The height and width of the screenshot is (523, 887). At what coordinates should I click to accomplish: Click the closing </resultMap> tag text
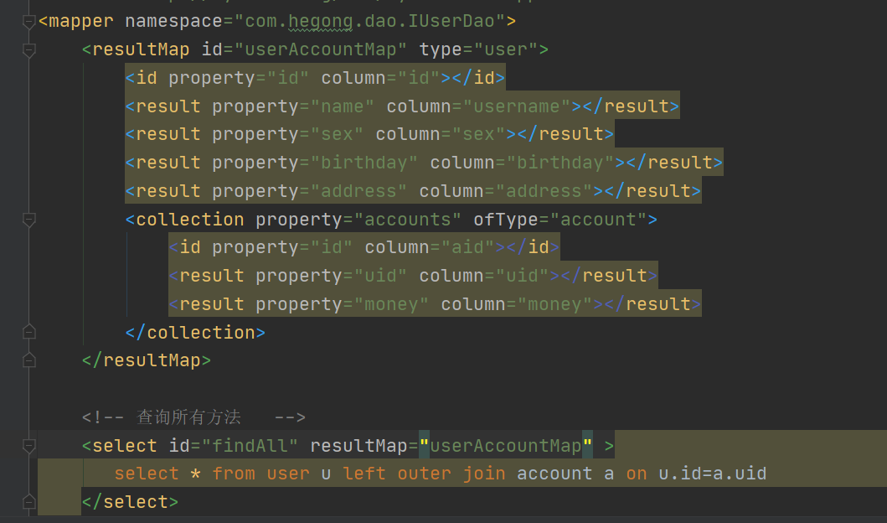(x=147, y=360)
